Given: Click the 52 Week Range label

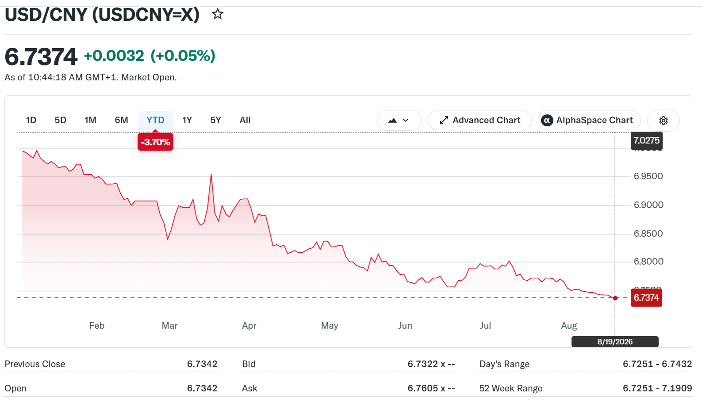Looking at the screenshot, I should click(511, 388).
